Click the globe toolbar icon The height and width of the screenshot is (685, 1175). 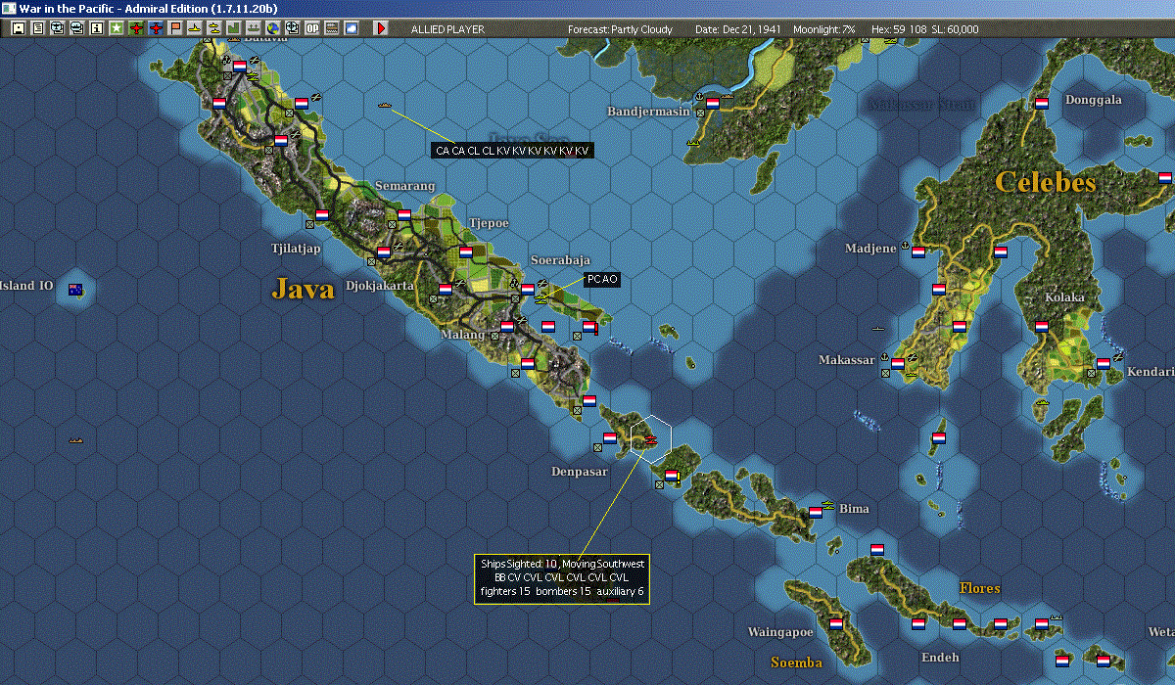[272, 28]
